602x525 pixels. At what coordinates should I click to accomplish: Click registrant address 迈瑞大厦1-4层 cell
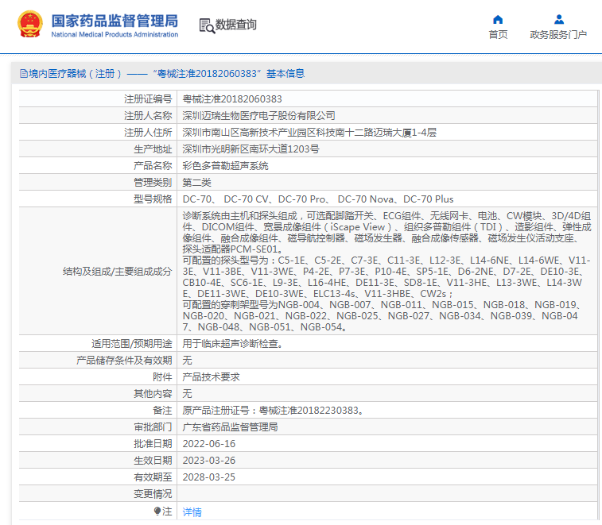309,133
